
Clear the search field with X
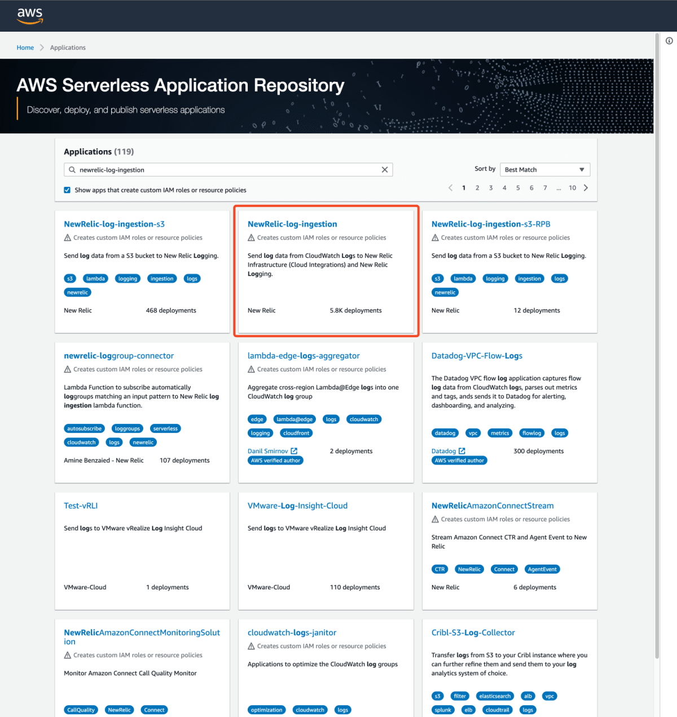[385, 170]
